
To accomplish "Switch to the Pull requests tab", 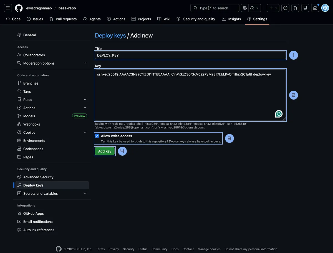I will pyautogui.click(x=63, y=19).
